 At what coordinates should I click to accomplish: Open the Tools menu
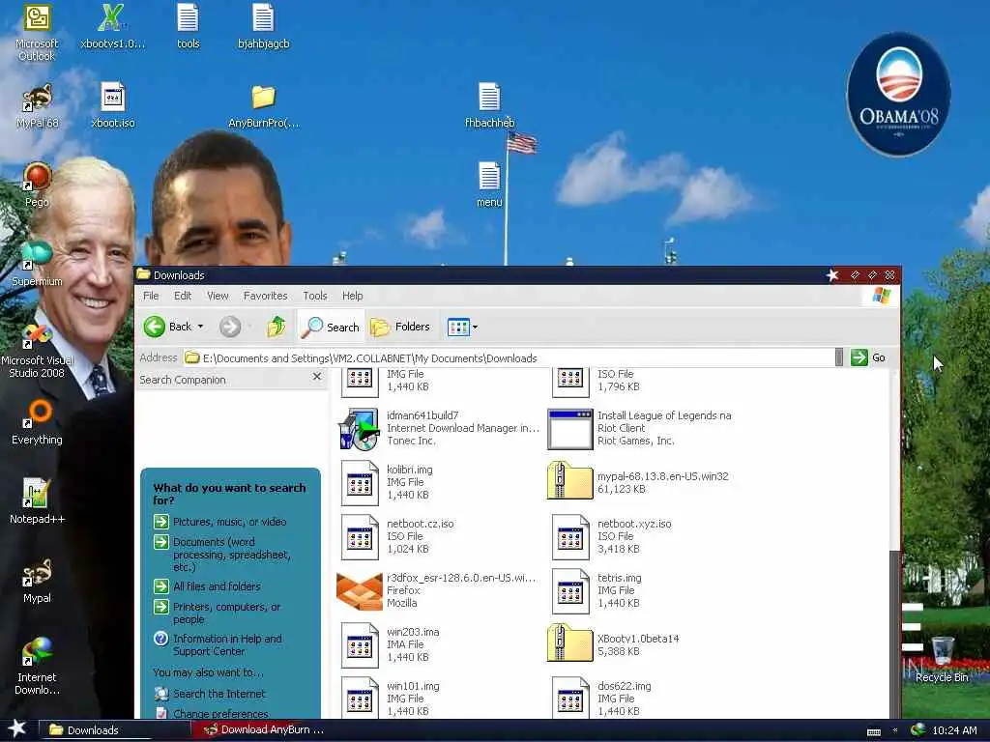point(315,296)
